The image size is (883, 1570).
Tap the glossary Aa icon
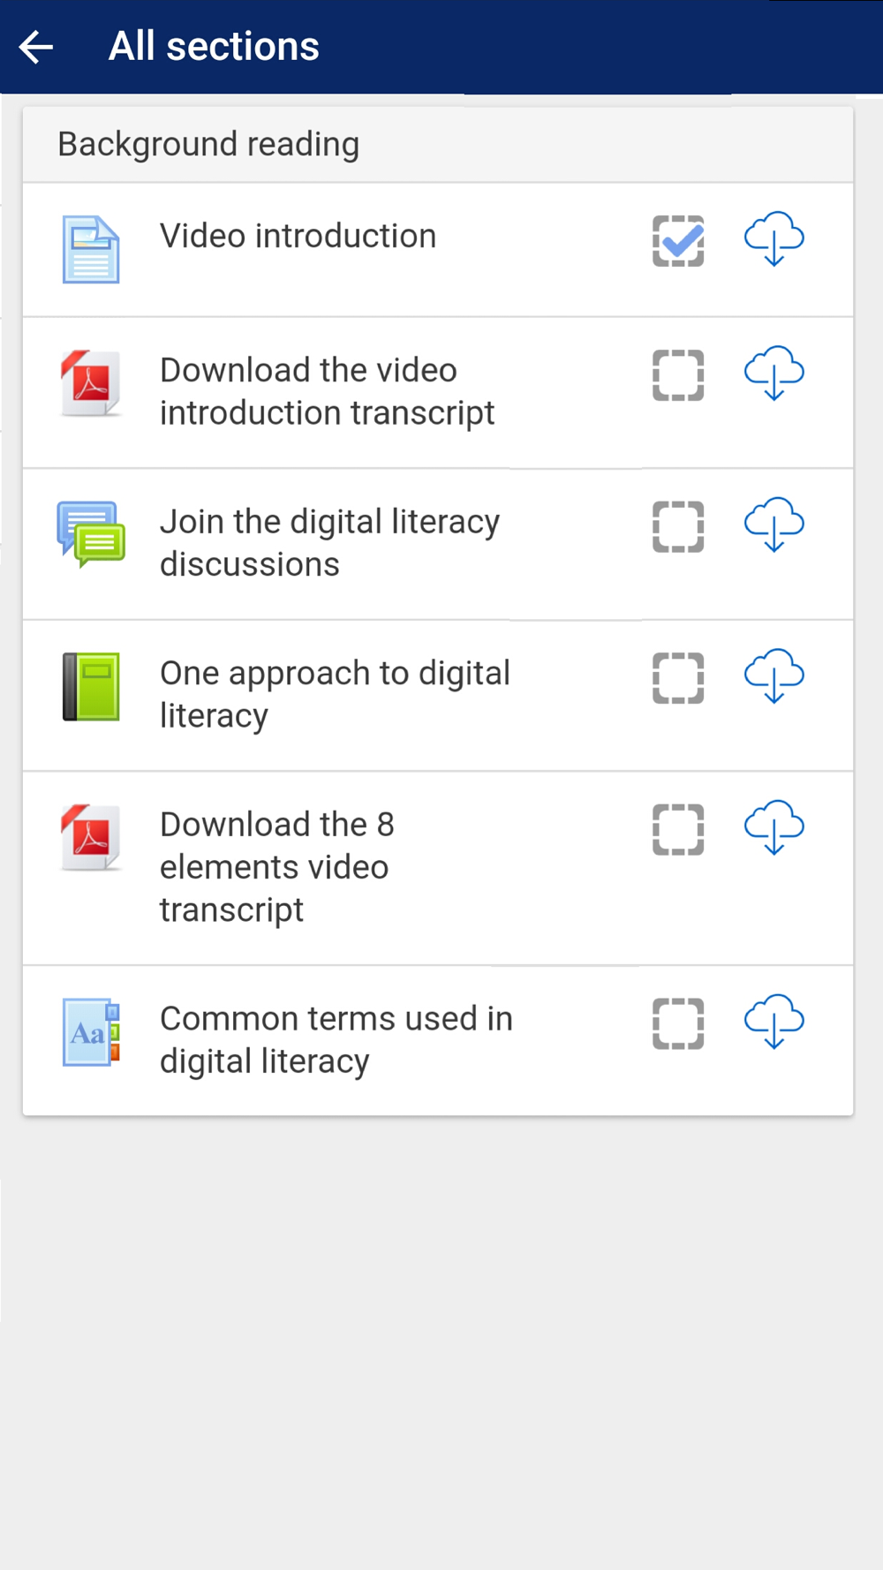(x=91, y=1032)
